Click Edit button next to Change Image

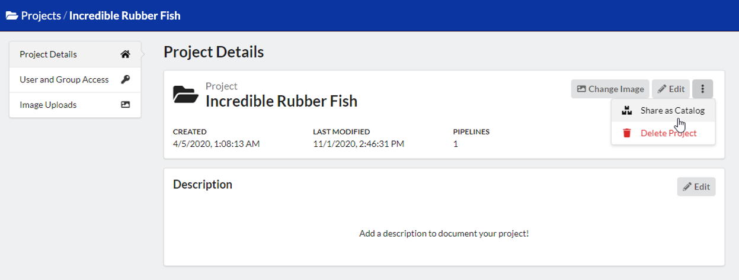[671, 89]
